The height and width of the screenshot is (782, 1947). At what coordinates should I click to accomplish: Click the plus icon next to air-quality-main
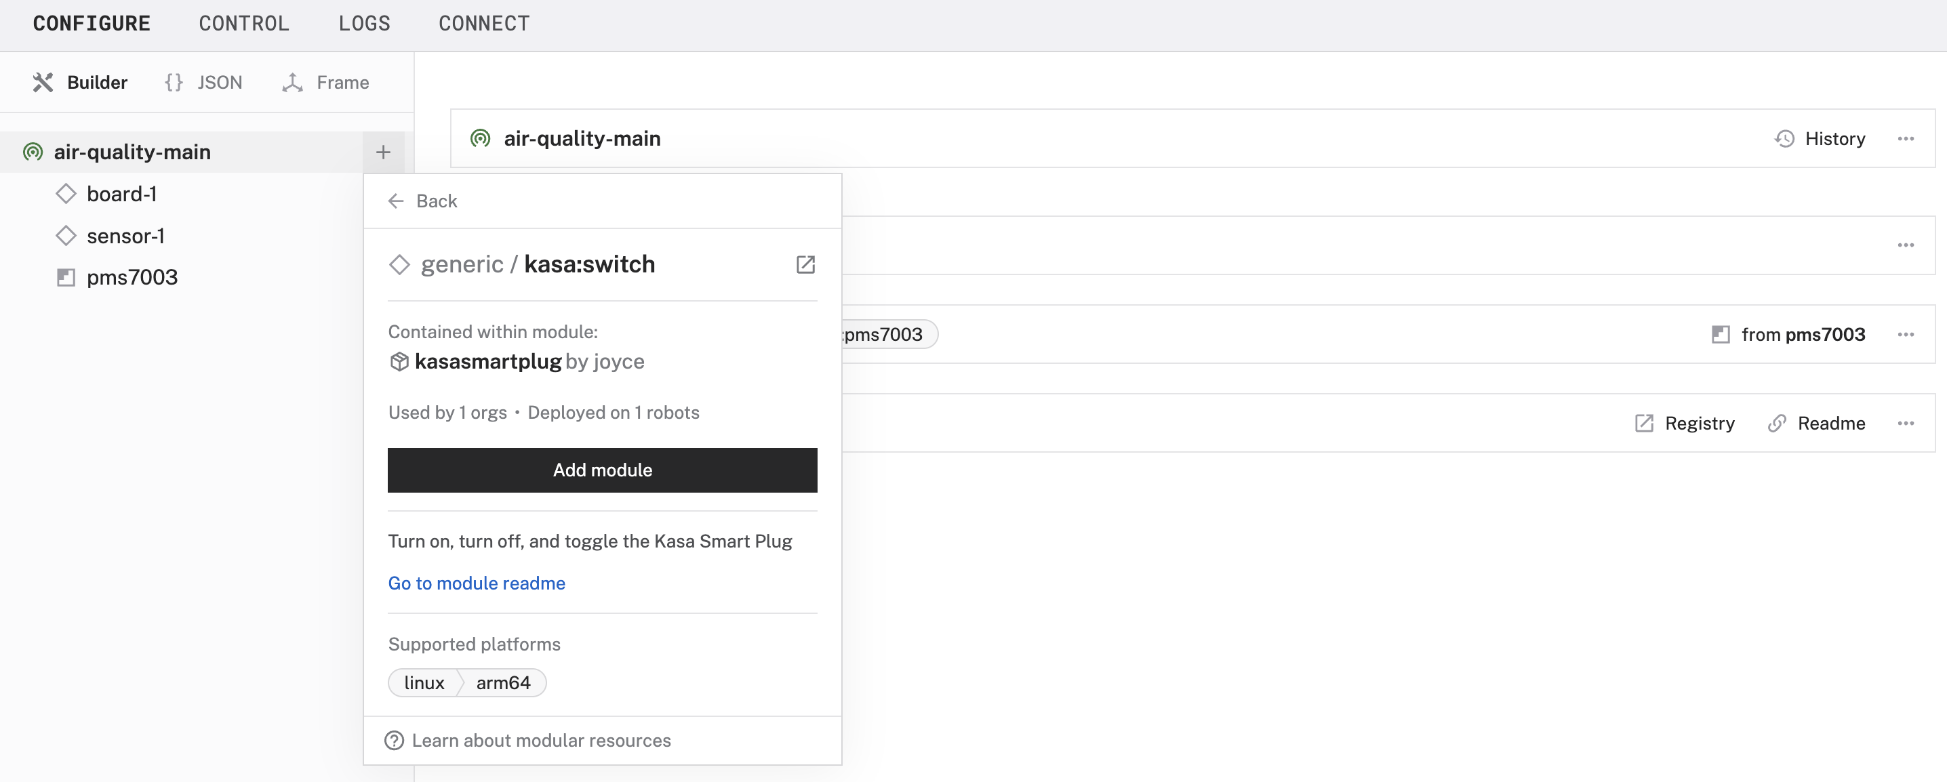pos(383,152)
